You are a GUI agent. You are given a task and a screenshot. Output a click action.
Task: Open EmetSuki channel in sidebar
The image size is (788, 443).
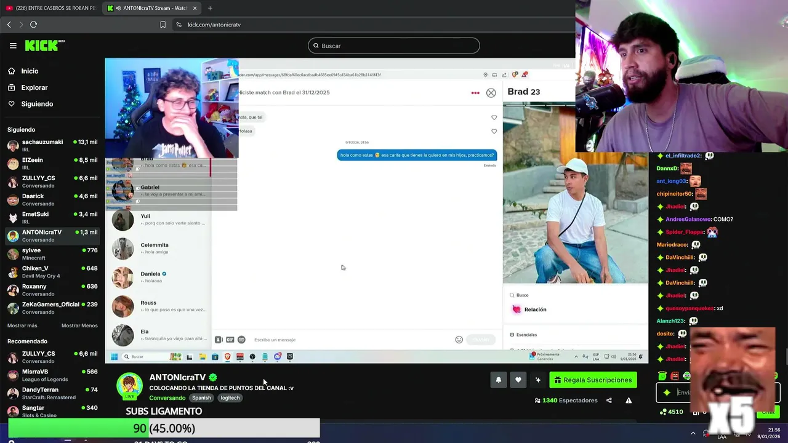coord(52,218)
